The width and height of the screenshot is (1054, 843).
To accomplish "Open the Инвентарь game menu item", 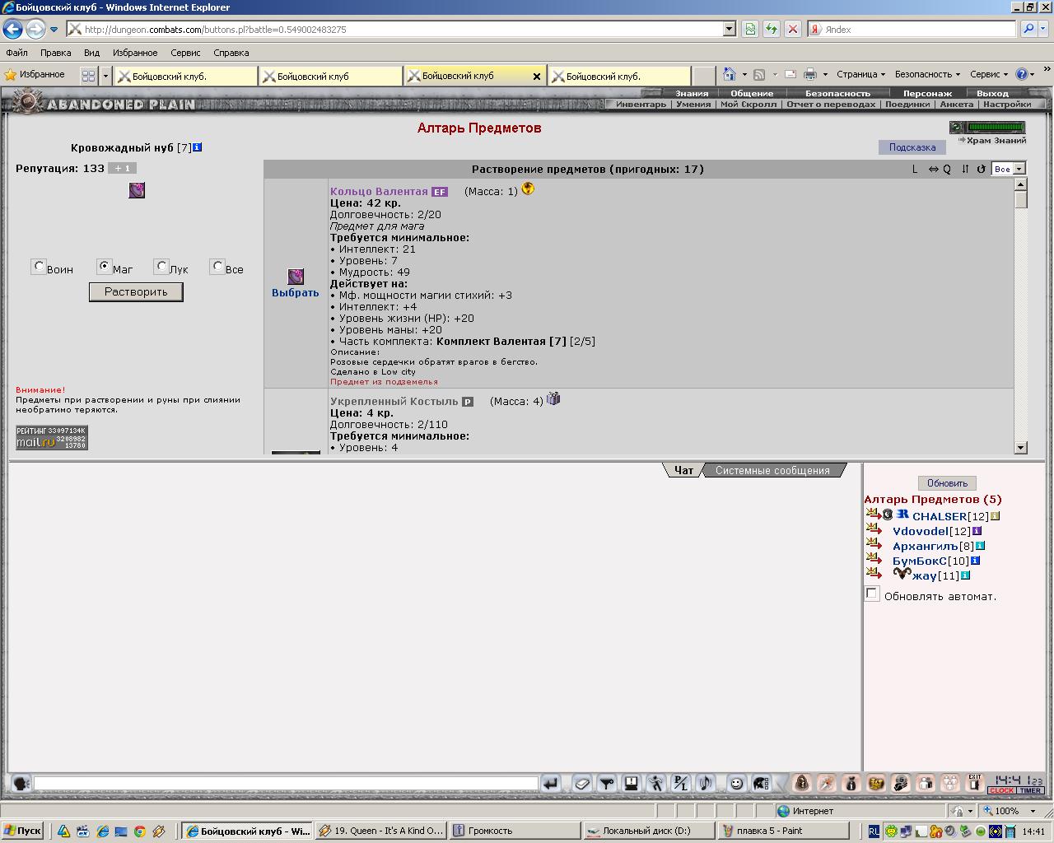I will (641, 105).
